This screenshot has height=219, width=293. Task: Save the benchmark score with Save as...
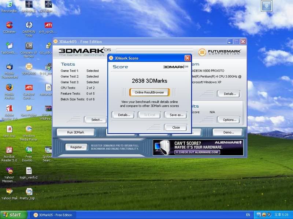click(x=175, y=115)
